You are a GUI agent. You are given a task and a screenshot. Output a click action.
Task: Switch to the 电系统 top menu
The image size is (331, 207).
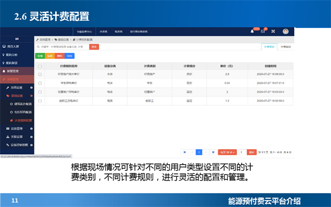coord(118,32)
